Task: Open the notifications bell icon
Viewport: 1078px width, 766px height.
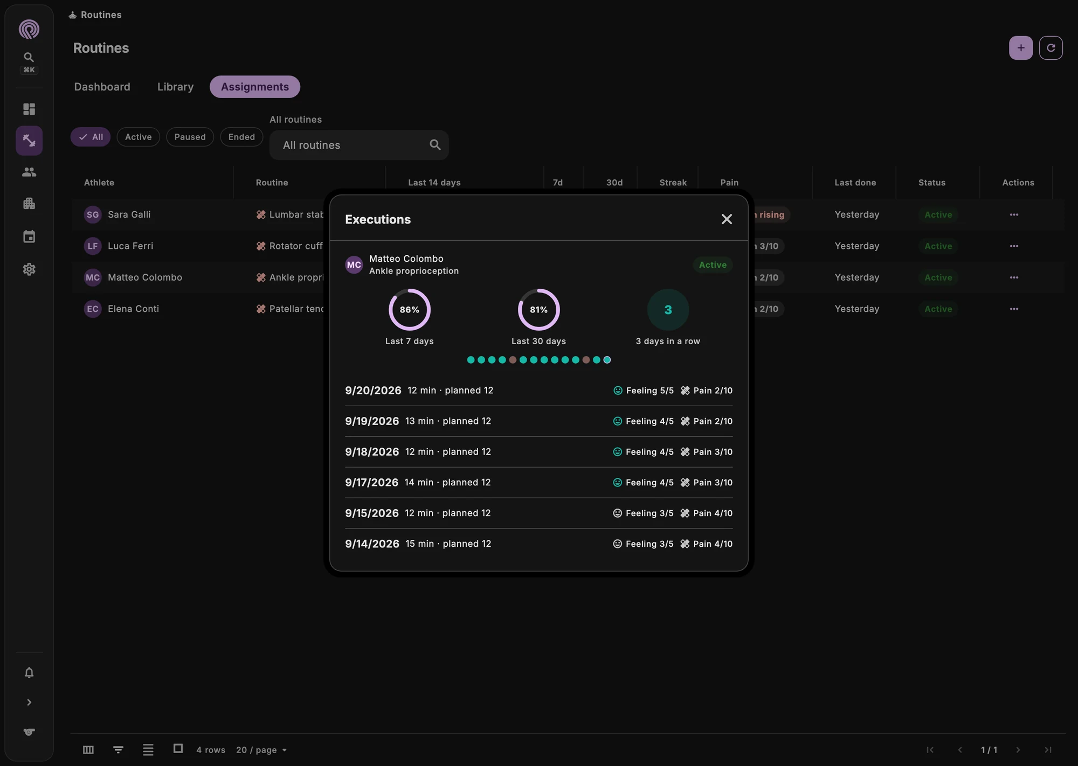Action: [29, 673]
